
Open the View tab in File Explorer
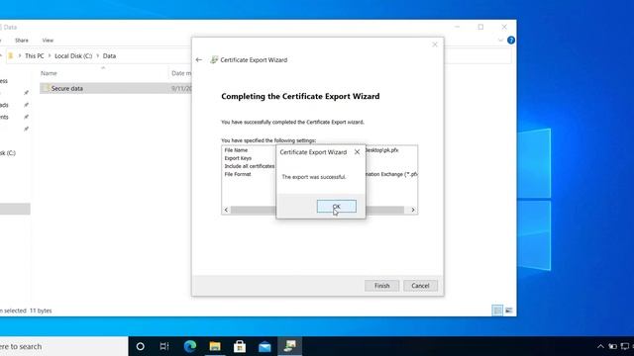(x=48, y=41)
